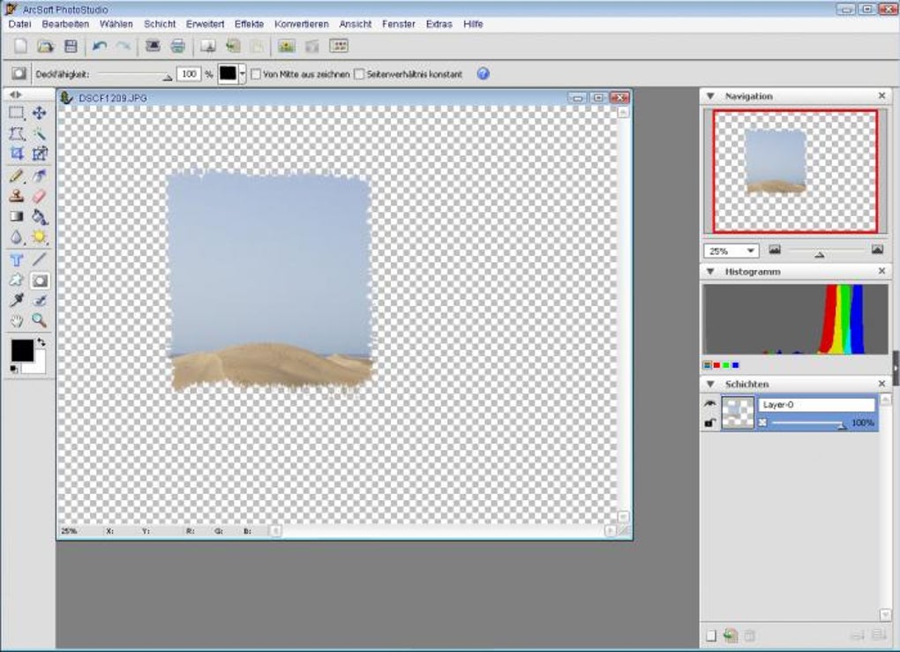900x652 pixels.
Task: Undo the last action
Action: click(100, 47)
